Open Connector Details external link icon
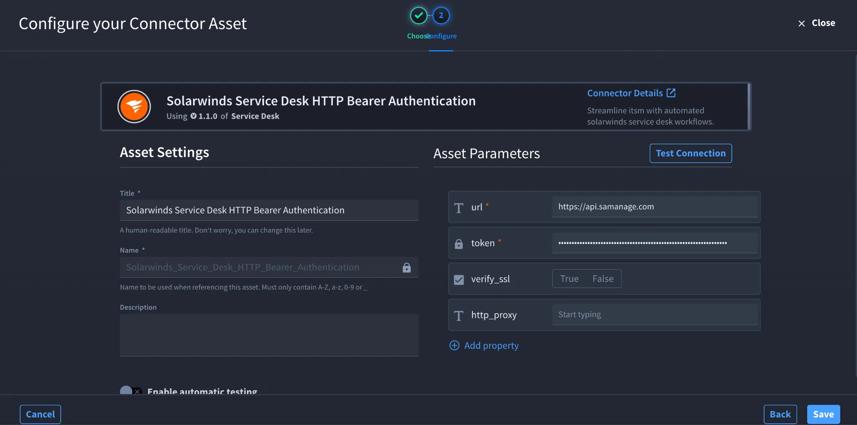The width and height of the screenshot is (857, 425). pos(671,93)
